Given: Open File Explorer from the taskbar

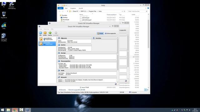Looking at the screenshot, I should (x=8, y=110).
